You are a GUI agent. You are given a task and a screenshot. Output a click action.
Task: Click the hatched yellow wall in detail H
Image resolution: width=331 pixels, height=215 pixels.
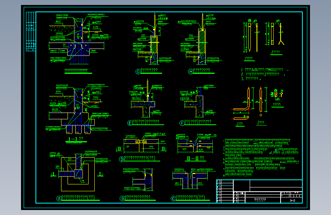point(202,42)
